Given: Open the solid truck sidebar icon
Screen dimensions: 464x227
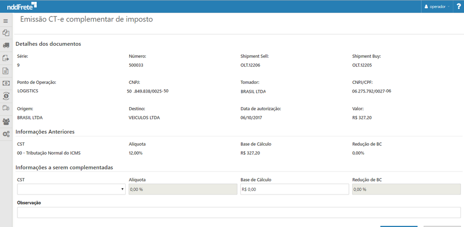Looking at the screenshot, I should 6,45.
